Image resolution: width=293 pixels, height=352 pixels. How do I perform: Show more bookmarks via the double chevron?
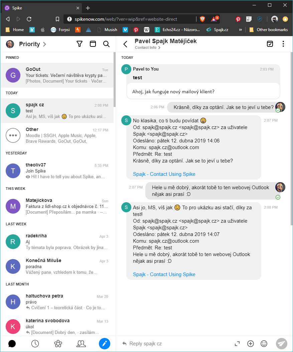[240, 30]
